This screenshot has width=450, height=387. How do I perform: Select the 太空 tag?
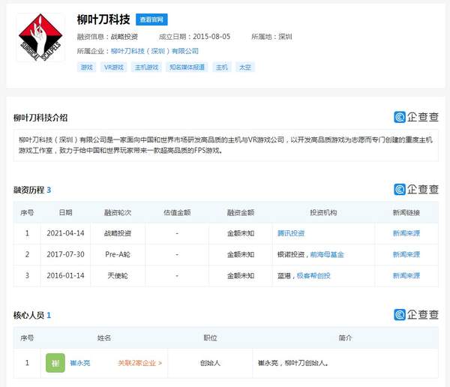pyautogui.click(x=244, y=67)
